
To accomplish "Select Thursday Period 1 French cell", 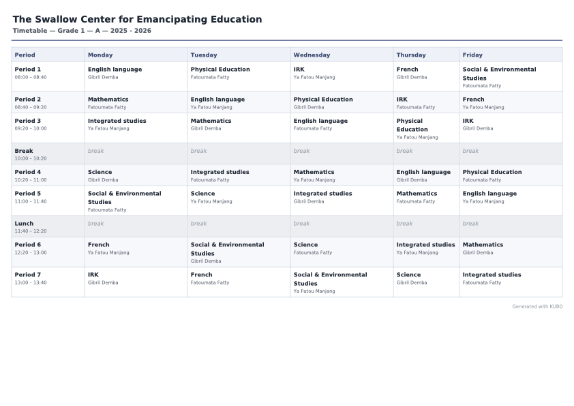I will 427,76.
